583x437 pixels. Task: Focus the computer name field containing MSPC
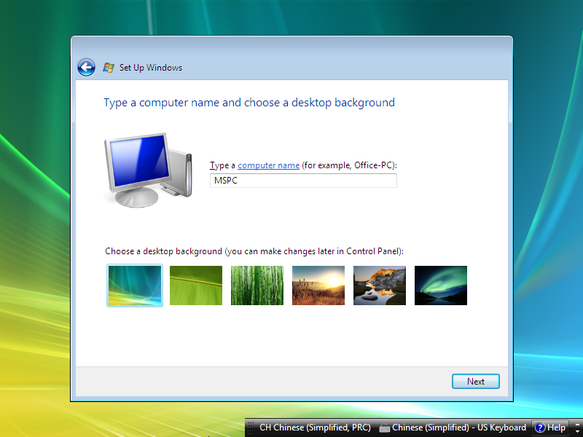[x=303, y=181]
